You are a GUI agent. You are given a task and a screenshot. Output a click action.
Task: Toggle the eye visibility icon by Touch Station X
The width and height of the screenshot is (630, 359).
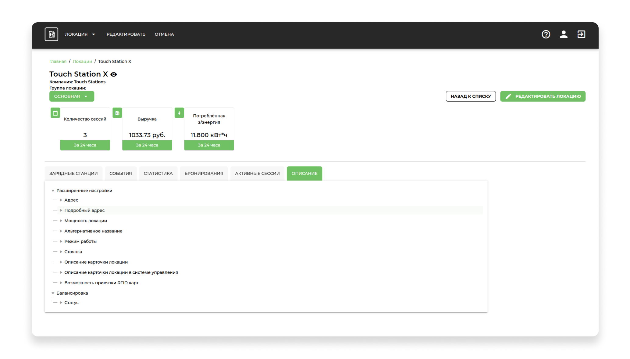114,74
